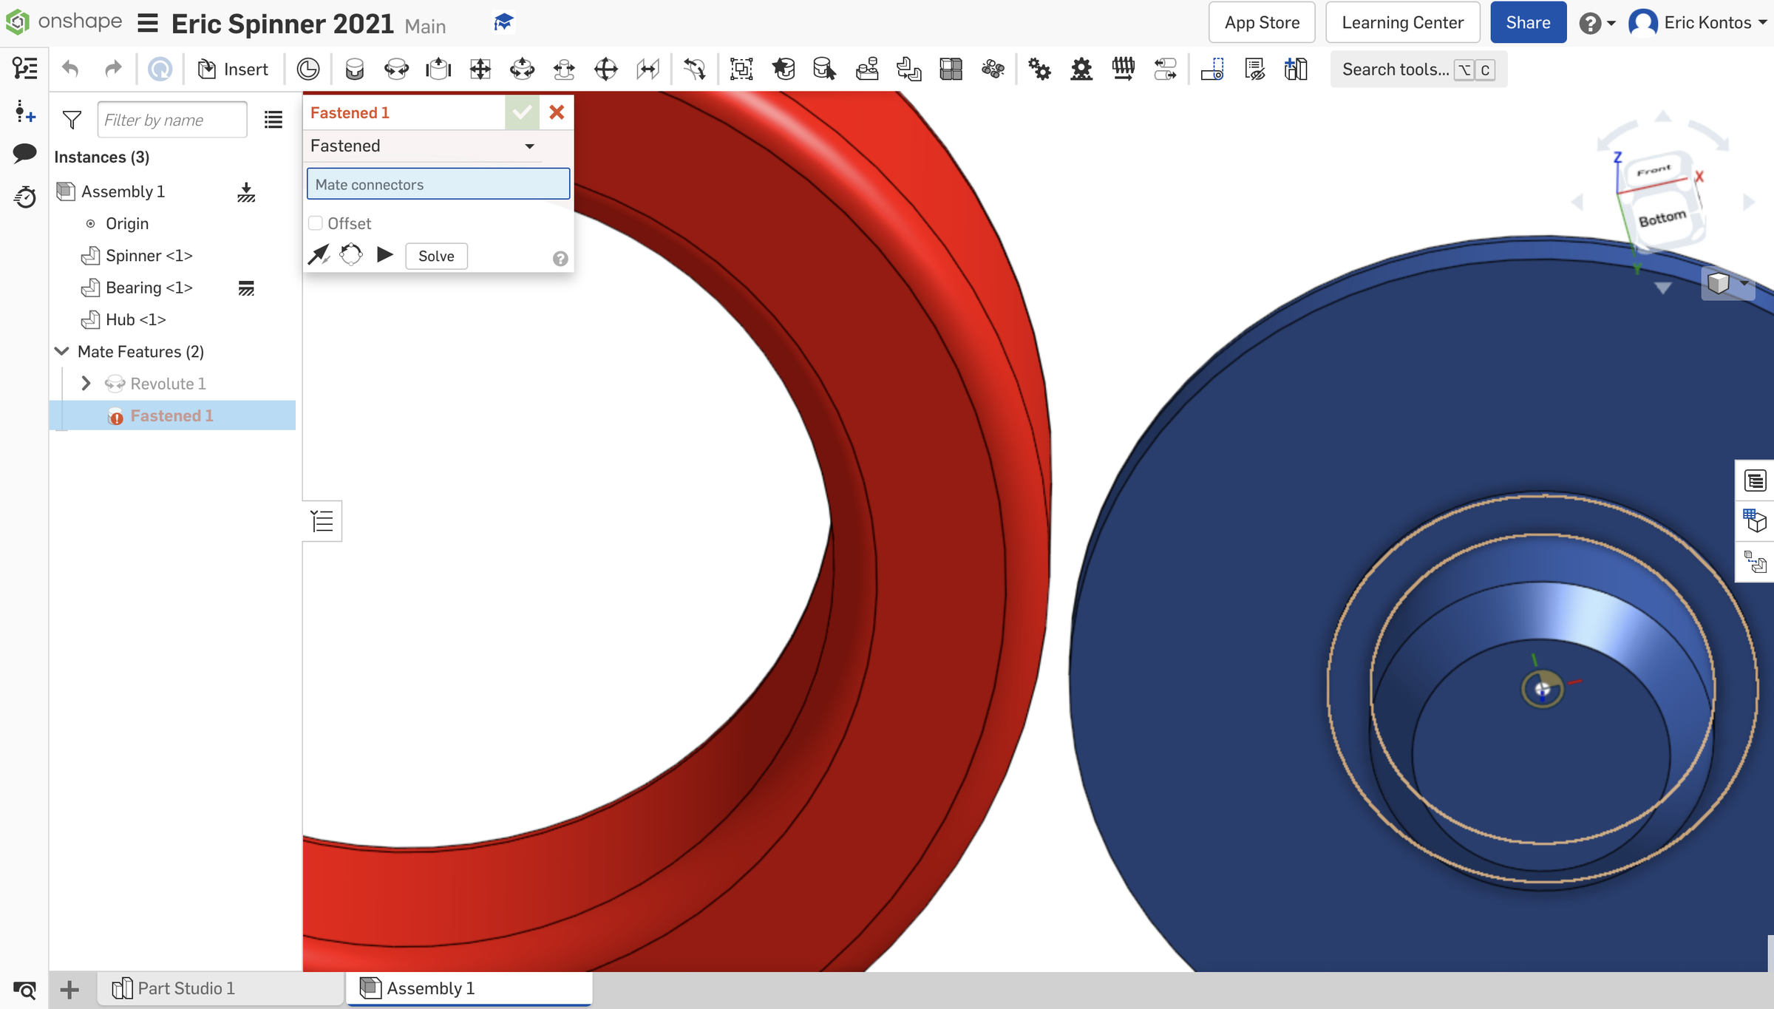This screenshot has width=1774, height=1009.
Task: Click the Filter by name field
Action: coord(172,119)
